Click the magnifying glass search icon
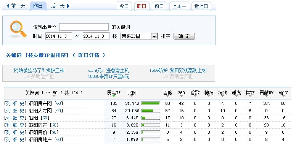Image resolution: width=296 pixels, height=144 pixels. (18, 29)
